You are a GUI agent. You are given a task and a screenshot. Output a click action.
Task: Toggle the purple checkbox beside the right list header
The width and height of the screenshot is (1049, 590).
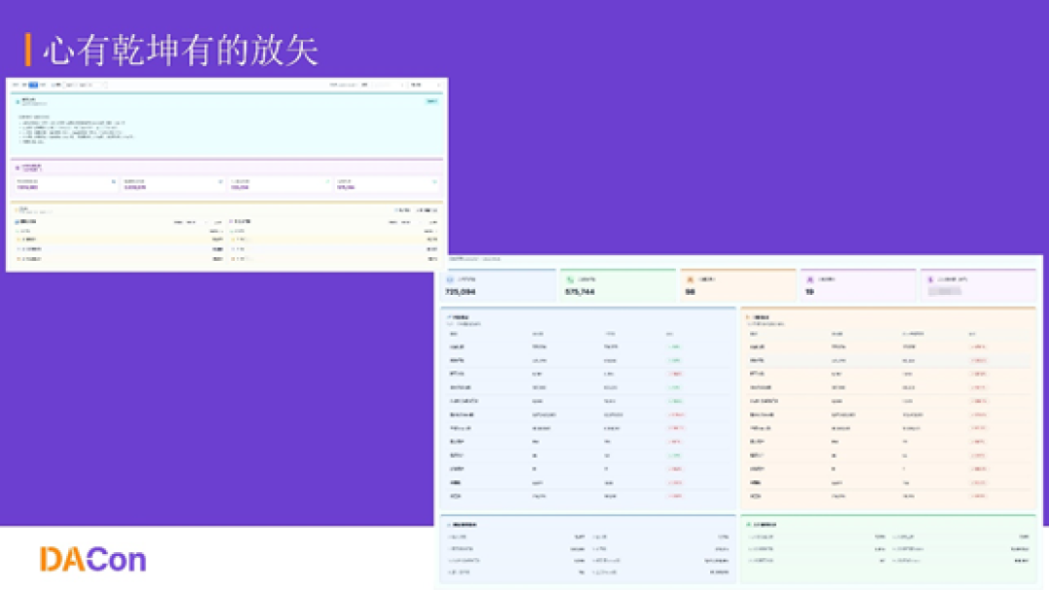(231, 222)
